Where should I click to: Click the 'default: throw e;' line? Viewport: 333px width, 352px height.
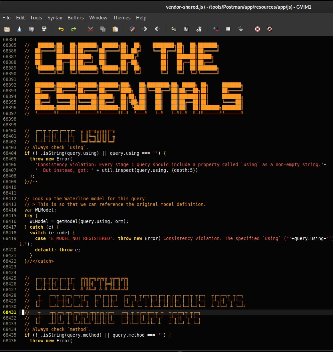coord(58,250)
